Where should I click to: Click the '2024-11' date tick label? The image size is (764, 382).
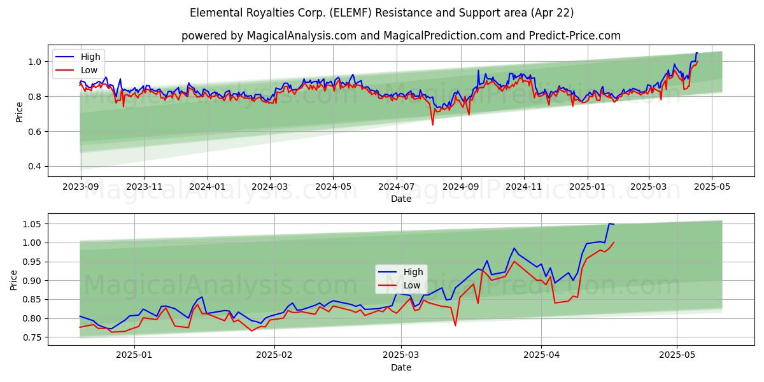524,188
